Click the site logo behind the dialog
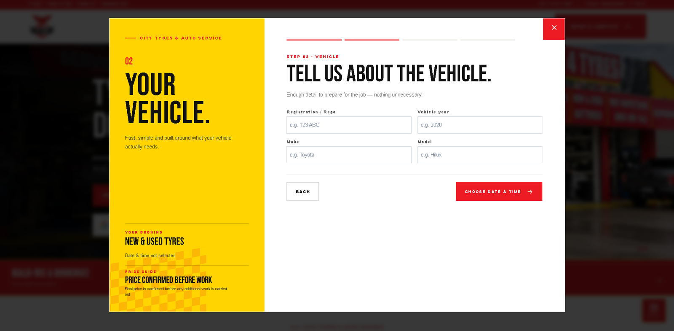 pos(42,27)
